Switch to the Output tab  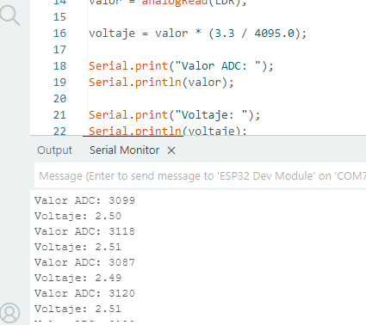point(54,150)
